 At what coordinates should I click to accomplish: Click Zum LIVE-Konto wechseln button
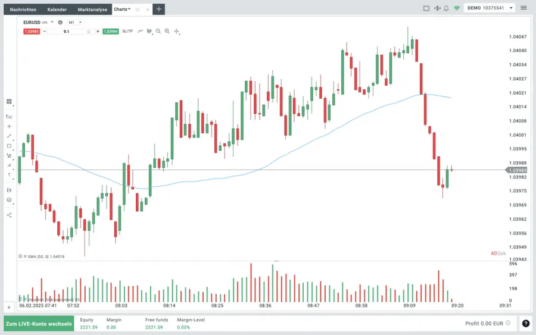39,324
